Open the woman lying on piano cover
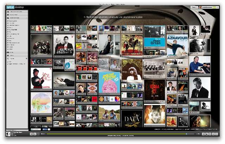 point(64,79)
